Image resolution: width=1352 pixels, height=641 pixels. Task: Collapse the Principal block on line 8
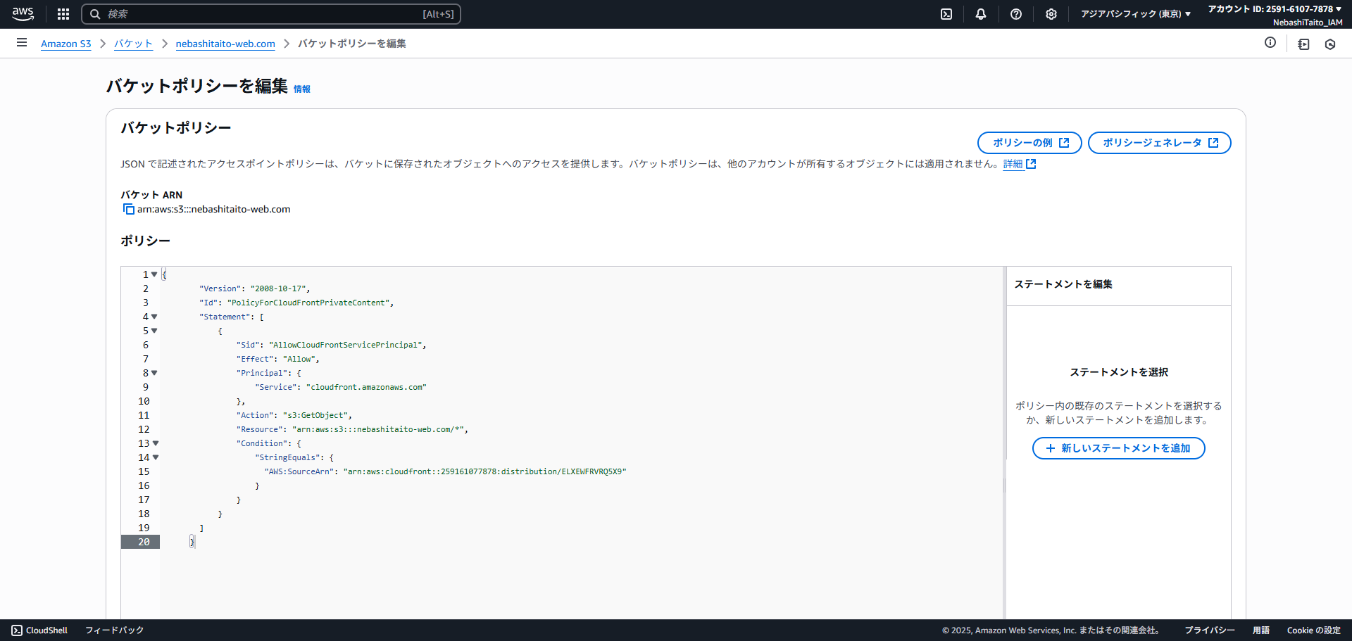tap(154, 373)
